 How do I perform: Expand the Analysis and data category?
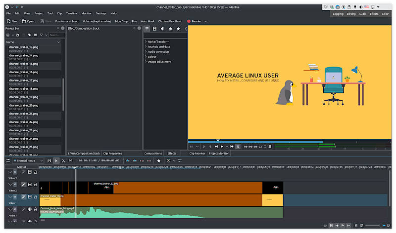[x=146, y=46]
